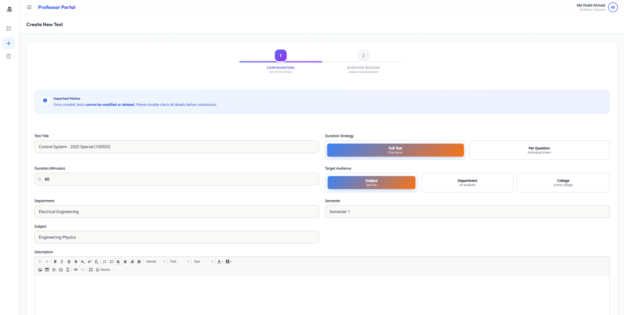Choose Department as target audience
624x315 pixels.
(467, 182)
